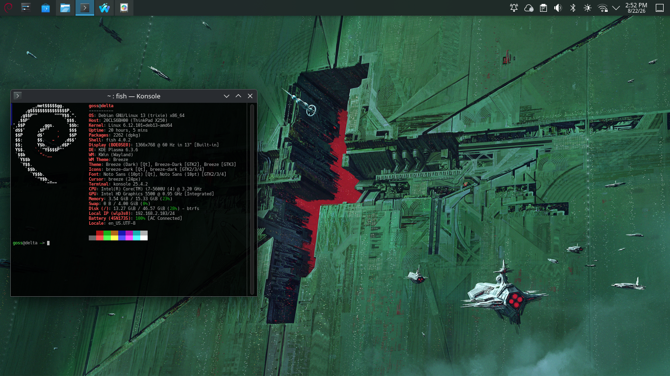670x376 pixels.
Task: Select the Konsole task in the panel
Action: 85,8
